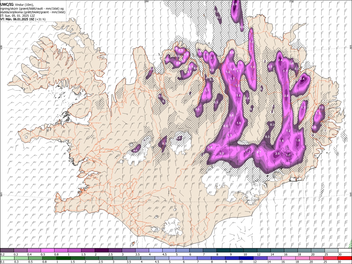Click the 'VT: Mán. 06.01.2025 19Z' valid time
Screen dimensions: 352x264
[x=17, y=19]
